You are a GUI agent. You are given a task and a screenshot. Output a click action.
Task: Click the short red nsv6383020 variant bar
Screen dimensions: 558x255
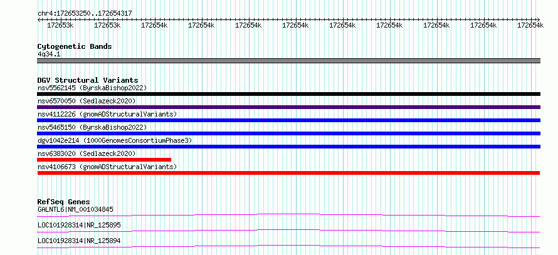click(104, 160)
